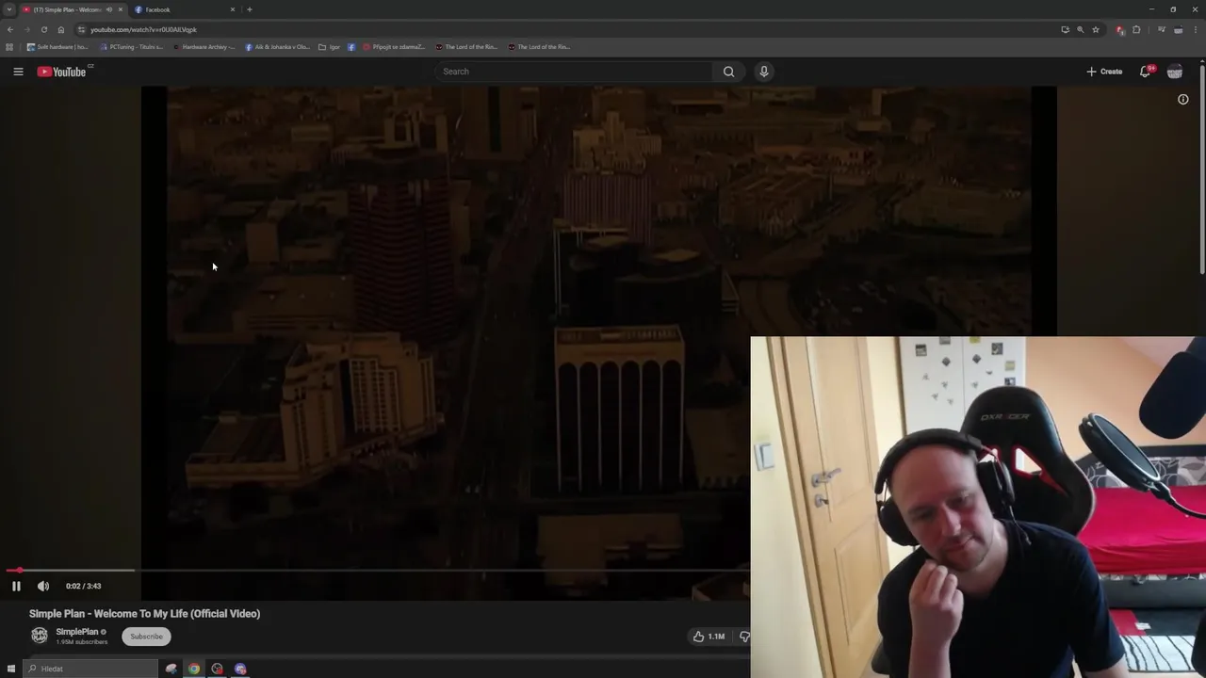1206x678 pixels.
Task: Click the video progress bar
Action: point(377,571)
